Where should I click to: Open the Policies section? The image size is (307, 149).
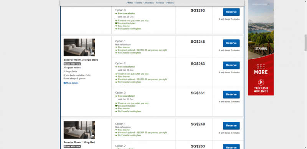(170, 3)
